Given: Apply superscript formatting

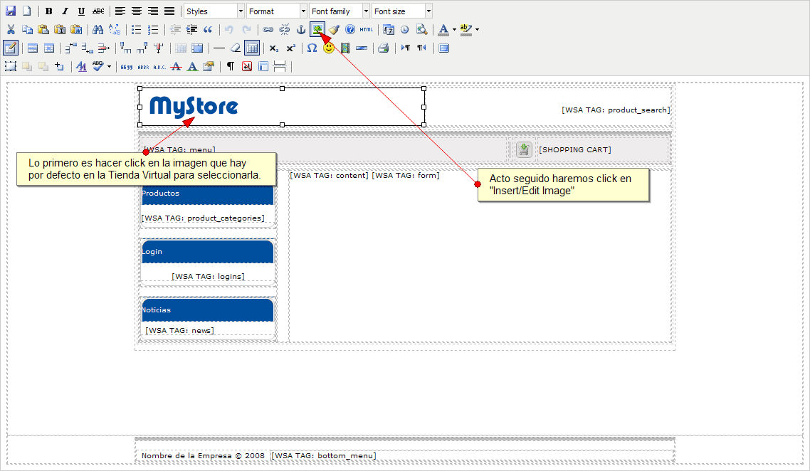Looking at the screenshot, I should pyautogui.click(x=290, y=48).
